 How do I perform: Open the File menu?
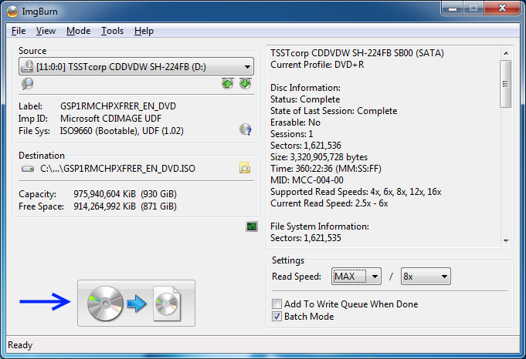(x=19, y=31)
